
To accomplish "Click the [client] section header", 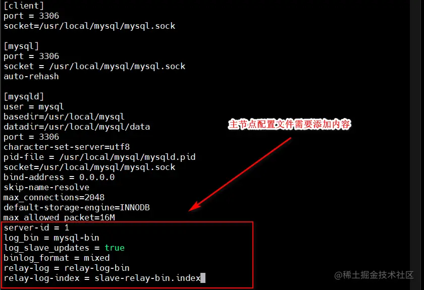I will click(x=24, y=6).
